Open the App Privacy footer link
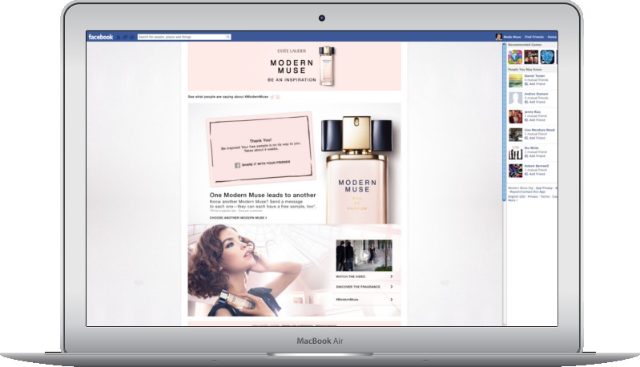This screenshot has width=640, height=367. (x=544, y=188)
